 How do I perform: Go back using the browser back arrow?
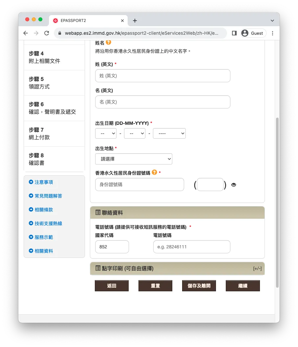tap(26, 33)
